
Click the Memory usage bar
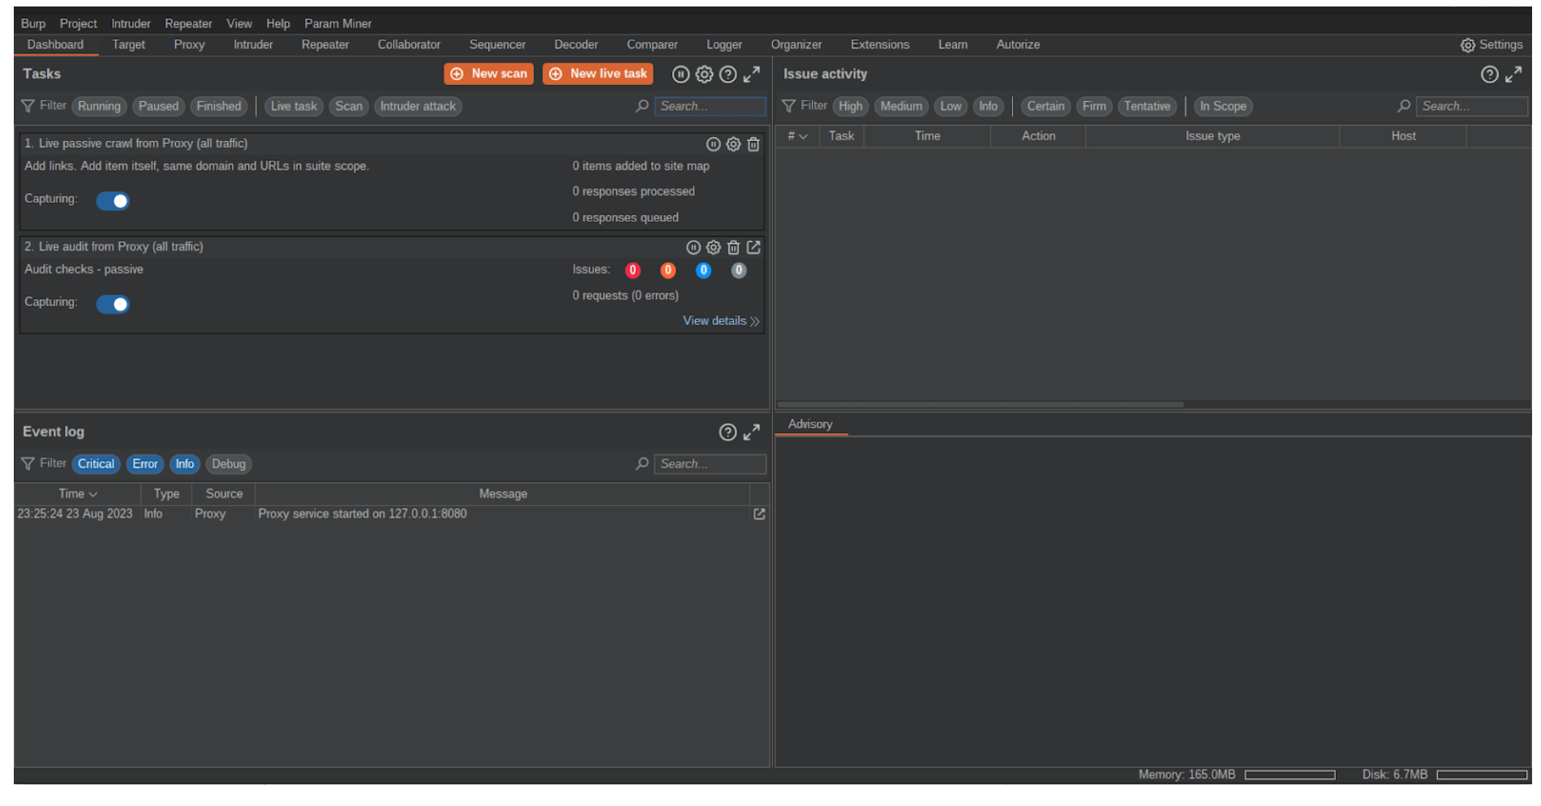pyautogui.click(x=1290, y=775)
